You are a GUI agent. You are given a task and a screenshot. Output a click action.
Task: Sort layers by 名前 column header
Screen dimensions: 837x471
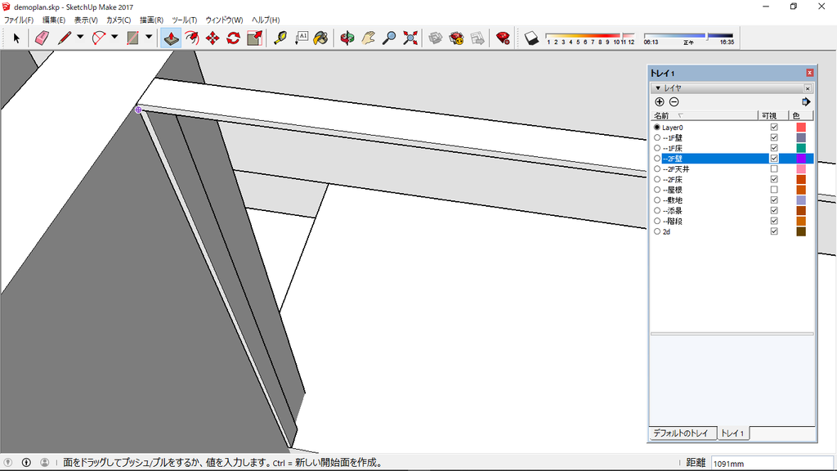(704, 116)
